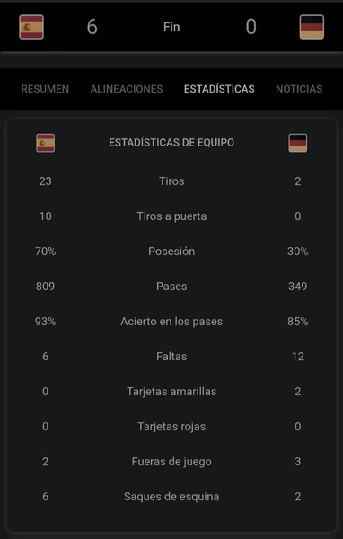This screenshot has width=343, height=539.
Task: Tap Spain's score of 6
Action: click(92, 27)
